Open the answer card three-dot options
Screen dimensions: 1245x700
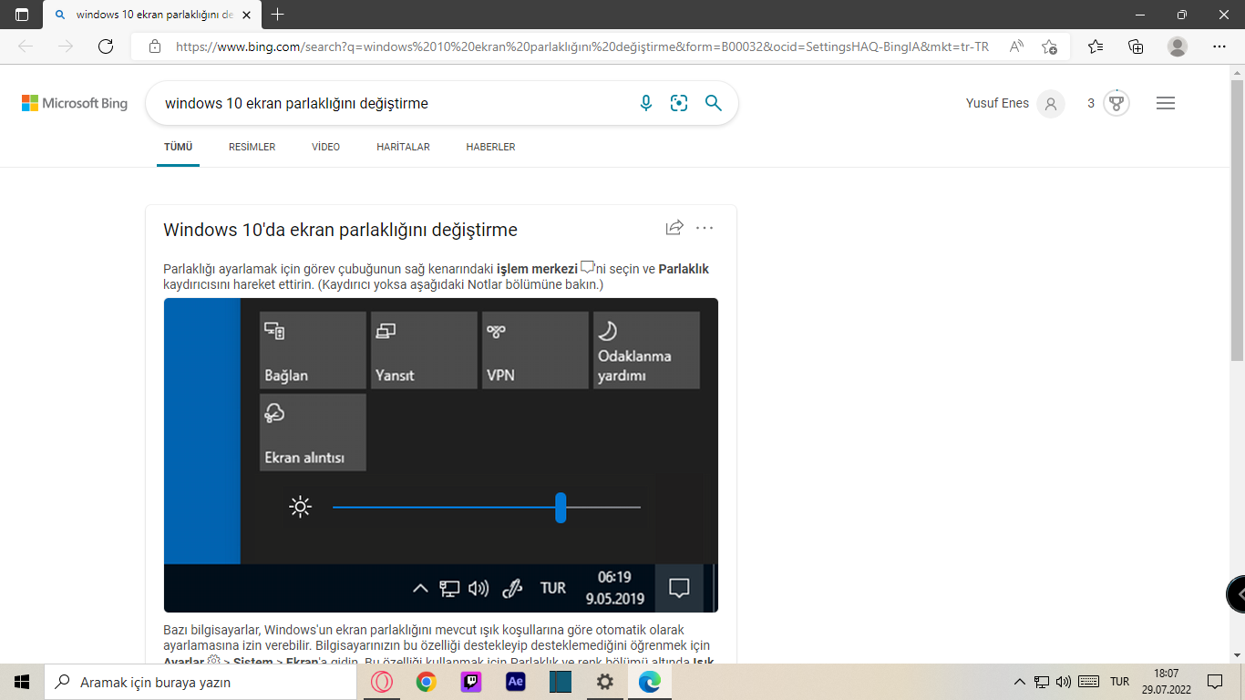click(x=705, y=228)
